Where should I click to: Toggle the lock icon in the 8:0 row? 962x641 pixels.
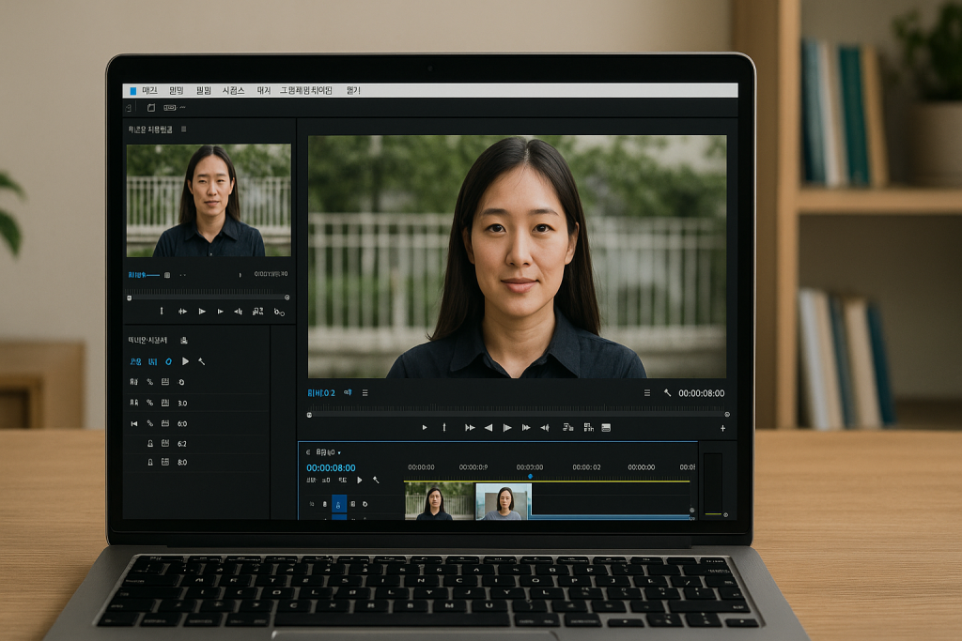149,463
